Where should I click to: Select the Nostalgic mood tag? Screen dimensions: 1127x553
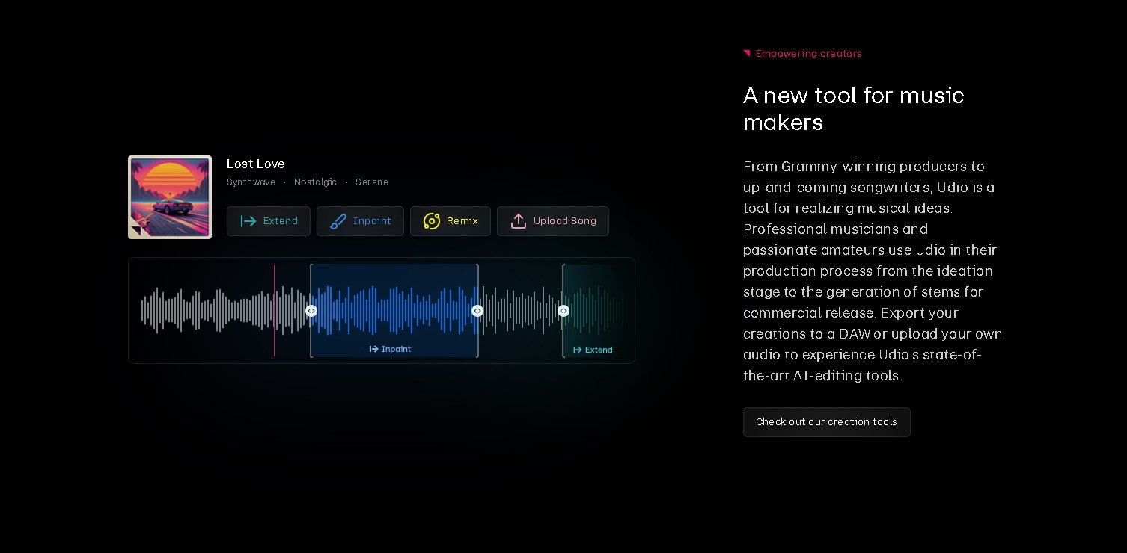(315, 182)
